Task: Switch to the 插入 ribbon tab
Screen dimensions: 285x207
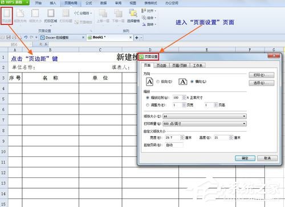Action: [53, 3]
